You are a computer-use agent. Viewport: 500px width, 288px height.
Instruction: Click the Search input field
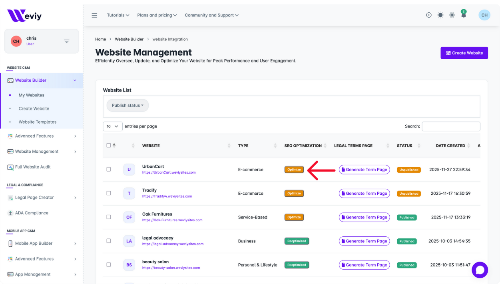point(451,126)
